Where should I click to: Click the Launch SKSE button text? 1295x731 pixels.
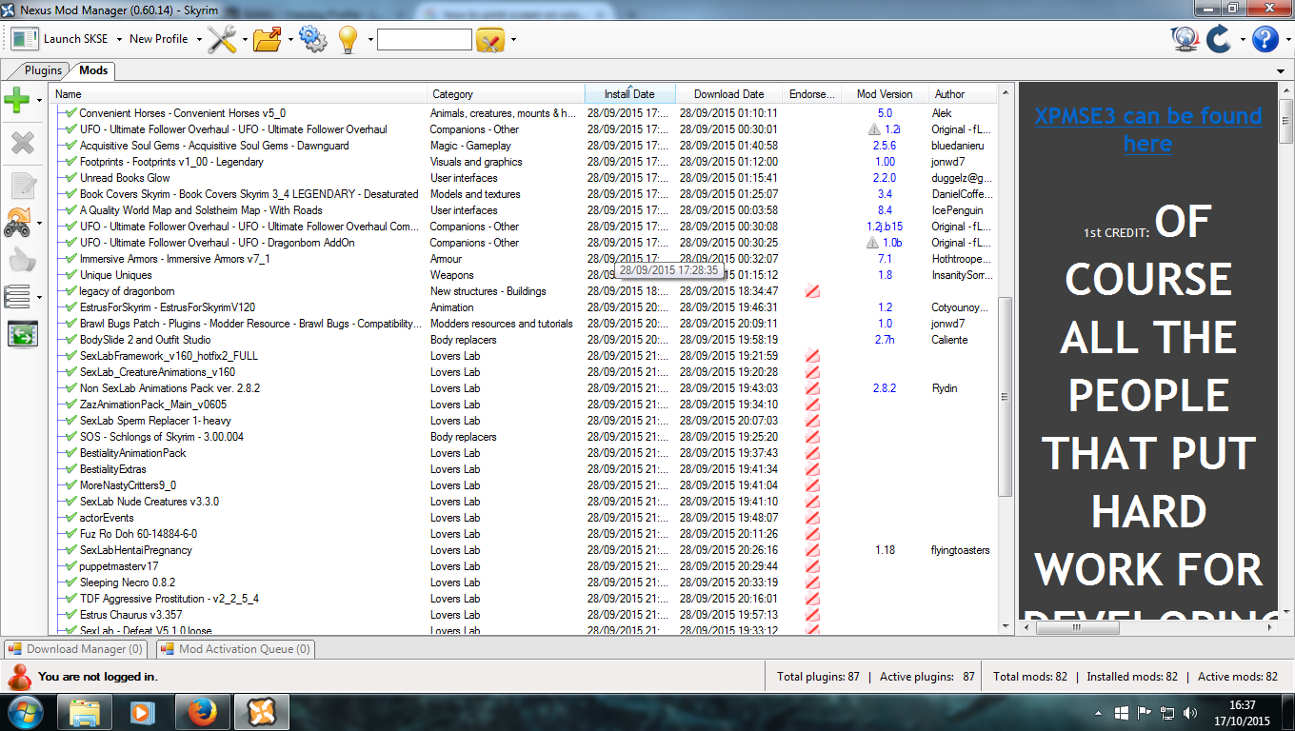coord(76,39)
